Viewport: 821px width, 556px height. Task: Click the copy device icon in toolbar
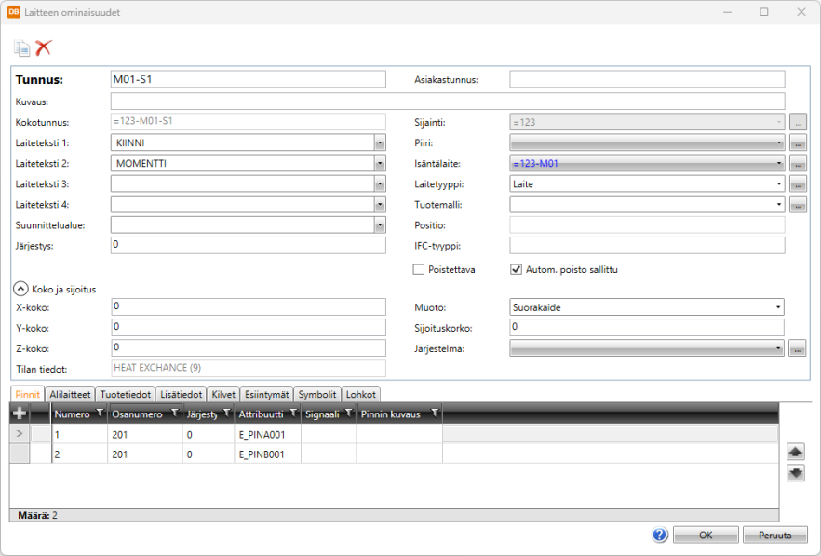coord(21,48)
